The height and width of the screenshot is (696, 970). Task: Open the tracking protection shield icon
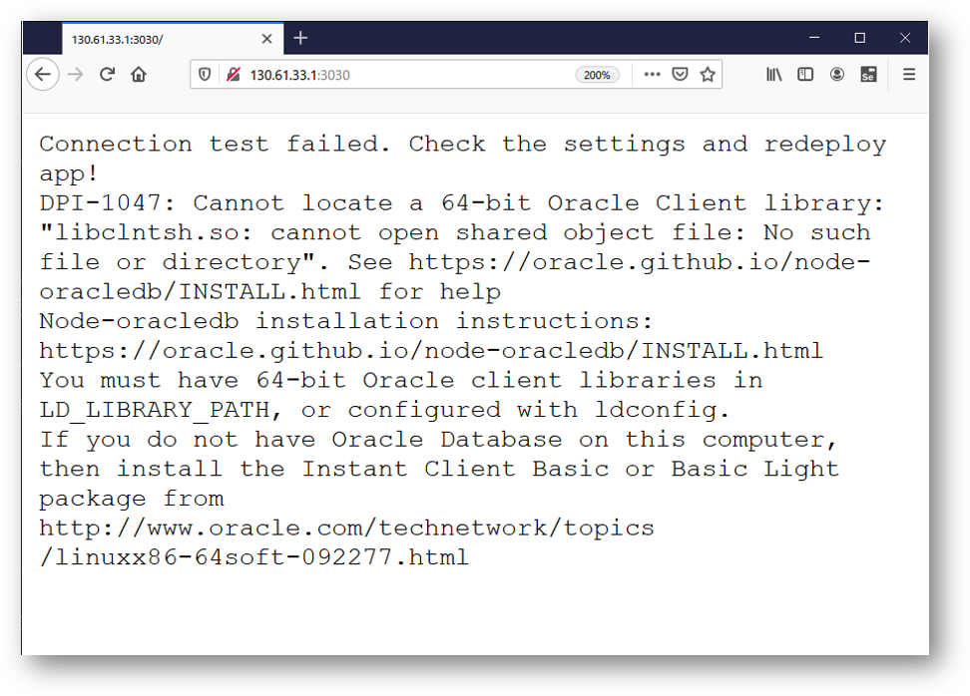[206, 75]
